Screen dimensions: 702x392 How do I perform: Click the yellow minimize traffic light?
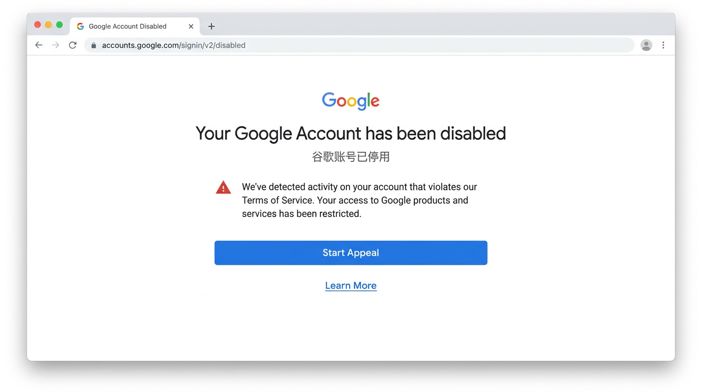point(47,24)
